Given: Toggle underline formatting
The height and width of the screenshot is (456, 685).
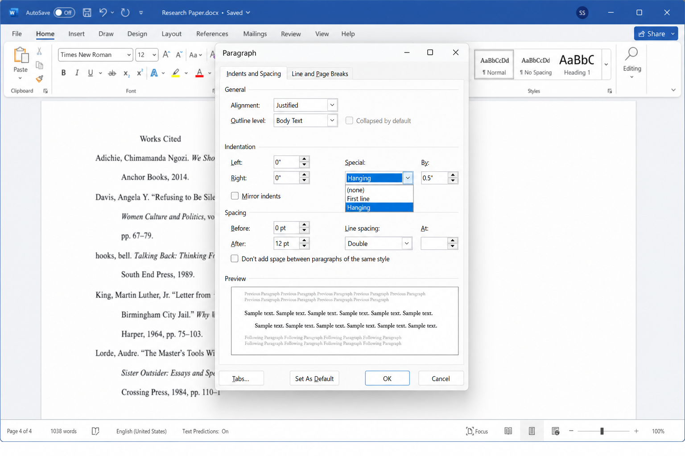Looking at the screenshot, I should 91,73.
